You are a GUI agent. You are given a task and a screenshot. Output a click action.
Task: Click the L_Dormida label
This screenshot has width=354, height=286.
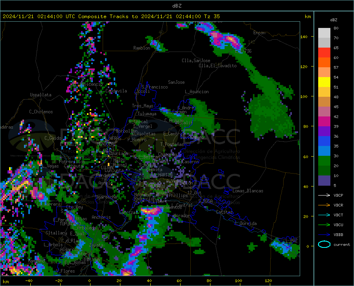click(x=245, y=223)
